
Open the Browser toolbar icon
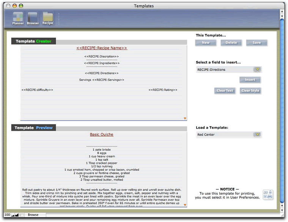click(x=33, y=18)
